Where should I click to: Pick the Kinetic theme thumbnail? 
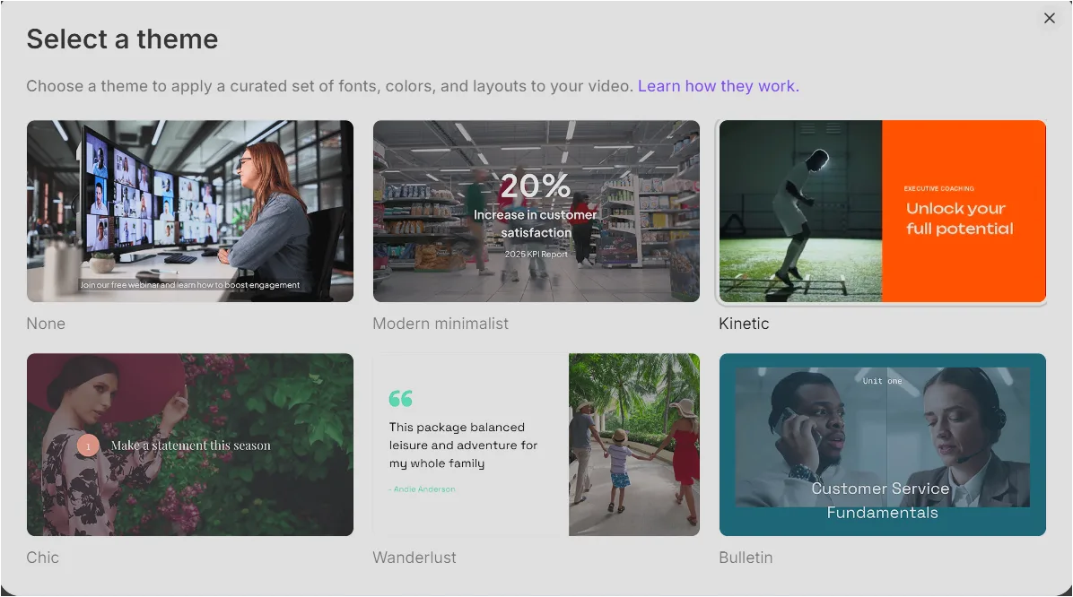point(883,212)
